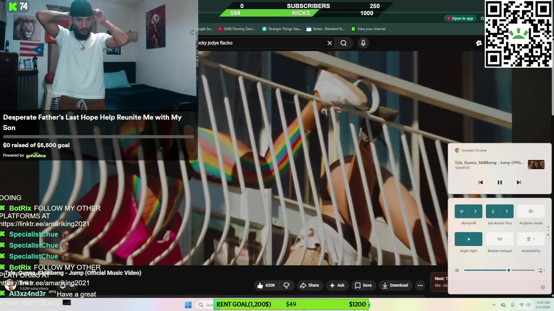554x311 pixels.
Task: Save the video to a playlist
Action: tap(363, 285)
